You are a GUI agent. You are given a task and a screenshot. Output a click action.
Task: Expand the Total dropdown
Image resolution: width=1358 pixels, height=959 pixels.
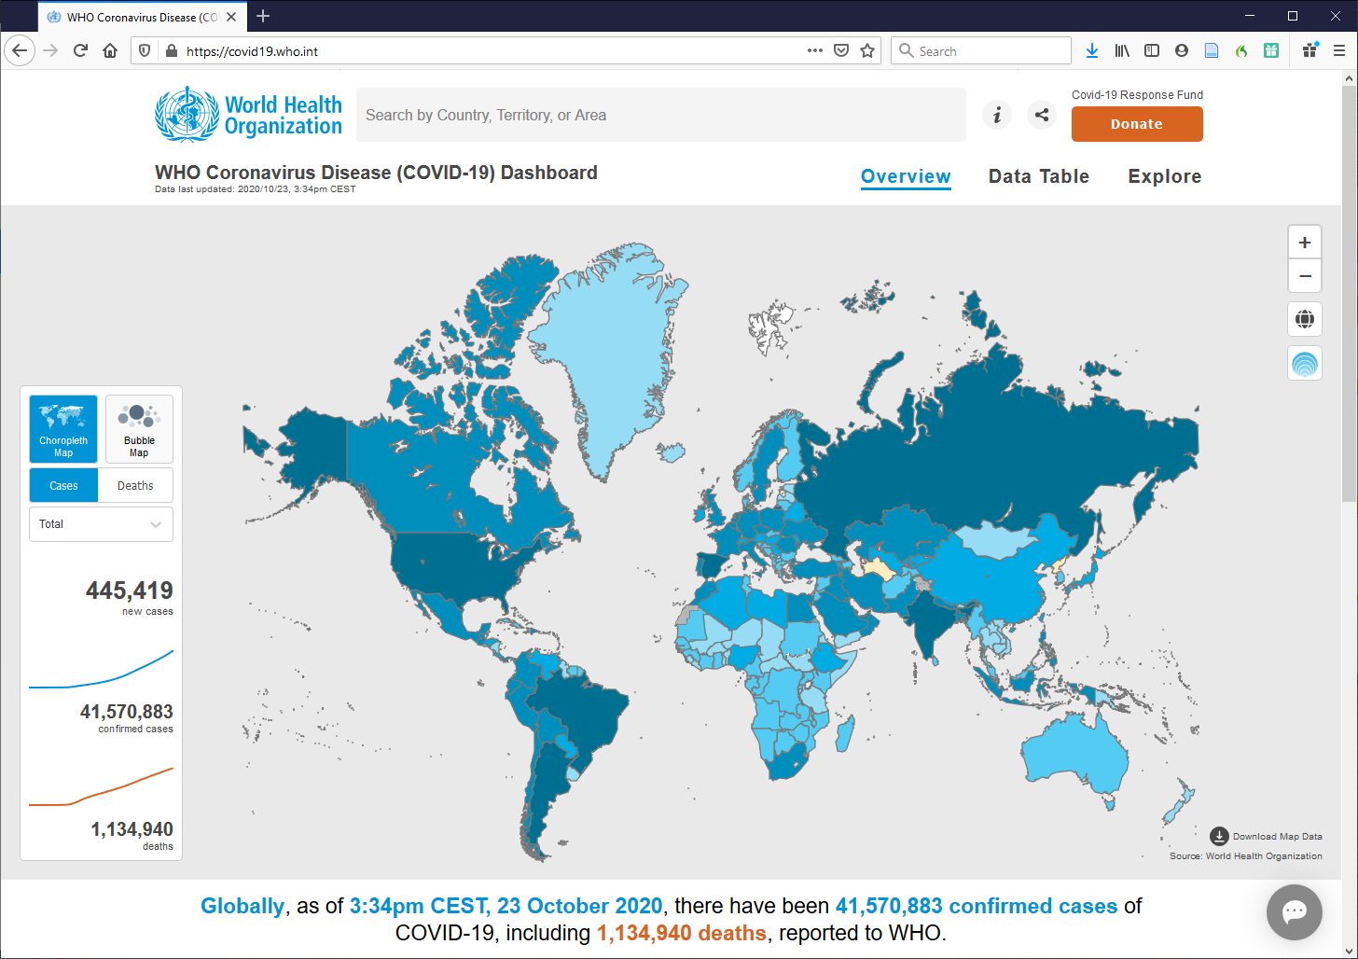click(101, 524)
